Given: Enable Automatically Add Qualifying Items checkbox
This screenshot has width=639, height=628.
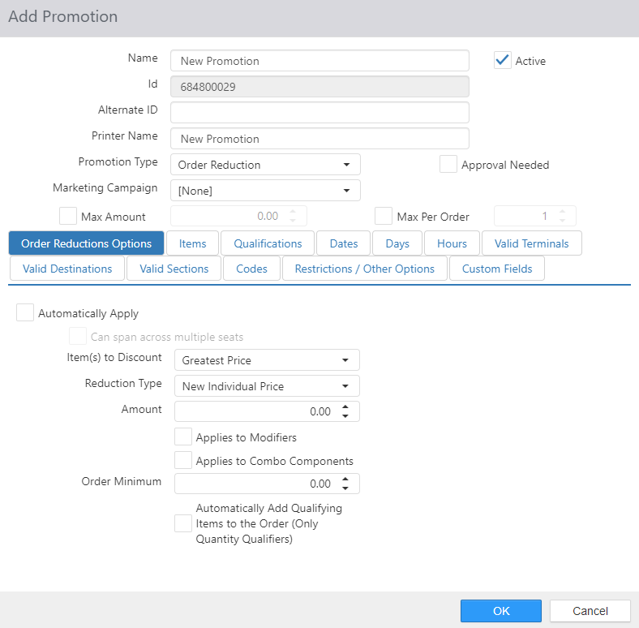Looking at the screenshot, I should coord(183,523).
